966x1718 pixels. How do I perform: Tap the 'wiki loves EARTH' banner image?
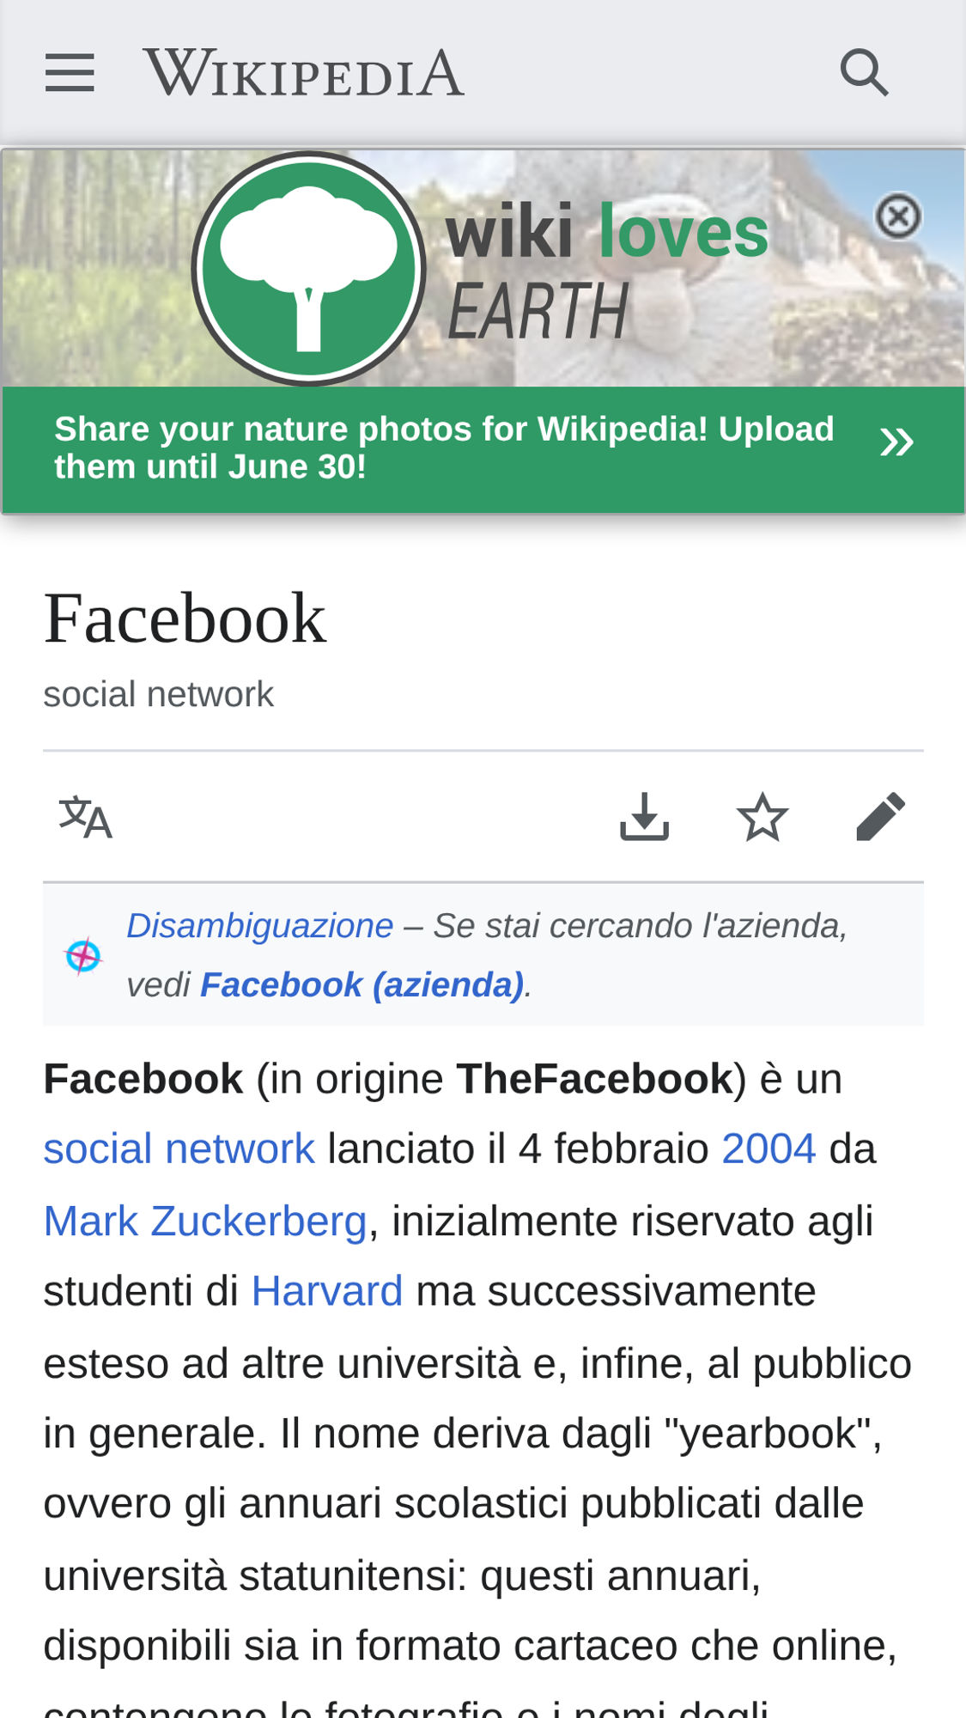coord(483,268)
